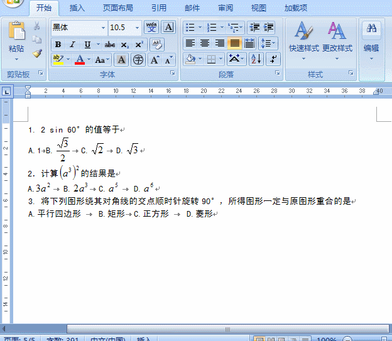This screenshot has height=341, width=392.
Task: Sort with the A-Z icon
Action: coord(256,59)
